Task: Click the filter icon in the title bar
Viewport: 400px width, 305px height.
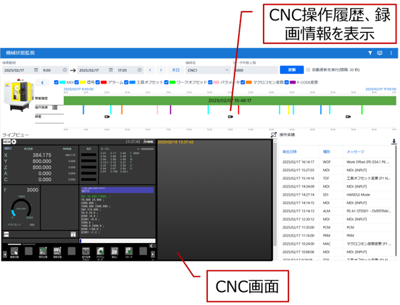Action: click(370, 53)
